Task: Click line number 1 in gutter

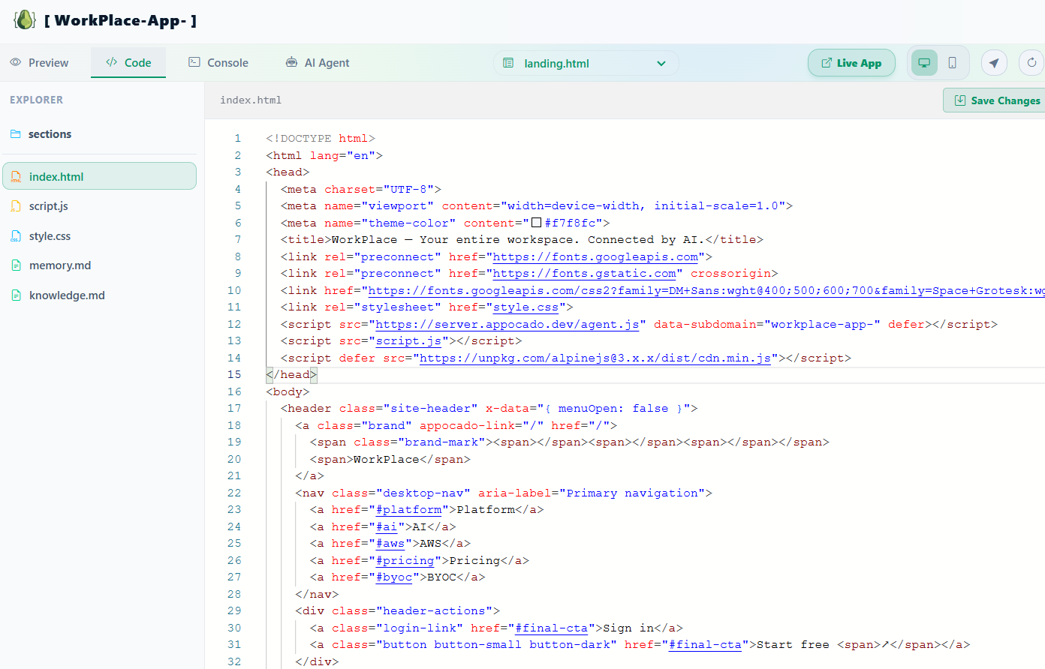Action: [x=238, y=139]
